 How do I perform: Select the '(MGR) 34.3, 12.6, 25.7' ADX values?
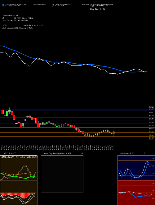(x=33, y=25)
